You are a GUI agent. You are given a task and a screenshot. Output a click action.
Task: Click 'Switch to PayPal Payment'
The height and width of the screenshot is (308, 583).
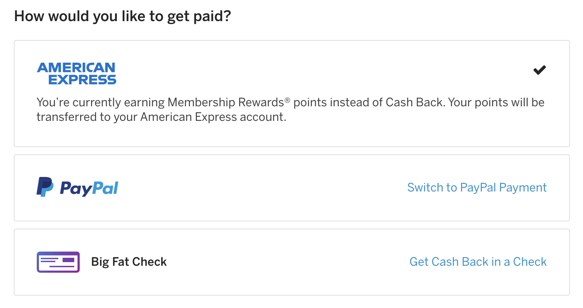pos(476,187)
